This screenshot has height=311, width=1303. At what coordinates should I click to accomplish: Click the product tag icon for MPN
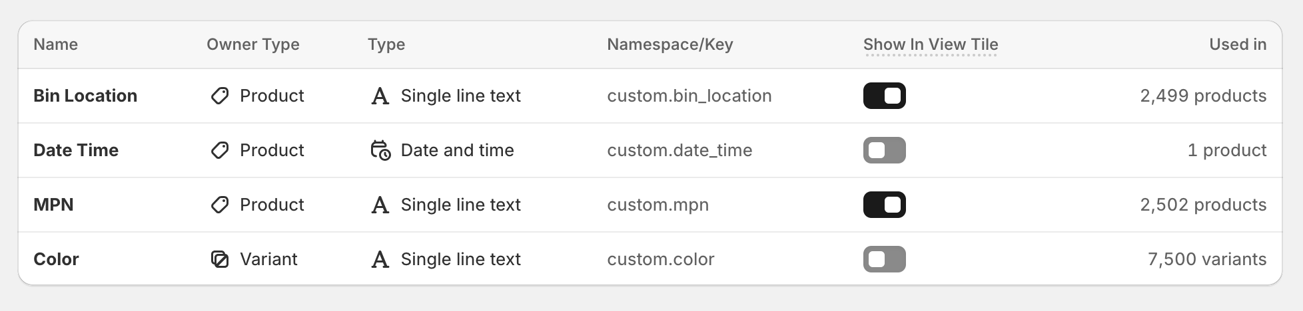coord(220,205)
